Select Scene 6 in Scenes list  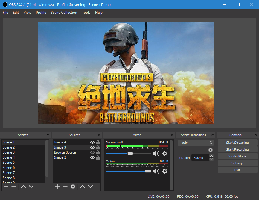coord(23,168)
